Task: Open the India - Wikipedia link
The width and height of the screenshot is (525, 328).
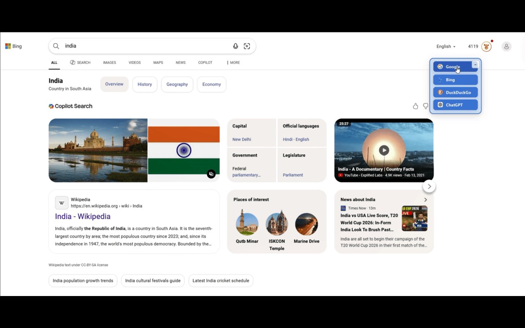Action: click(83, 216)
